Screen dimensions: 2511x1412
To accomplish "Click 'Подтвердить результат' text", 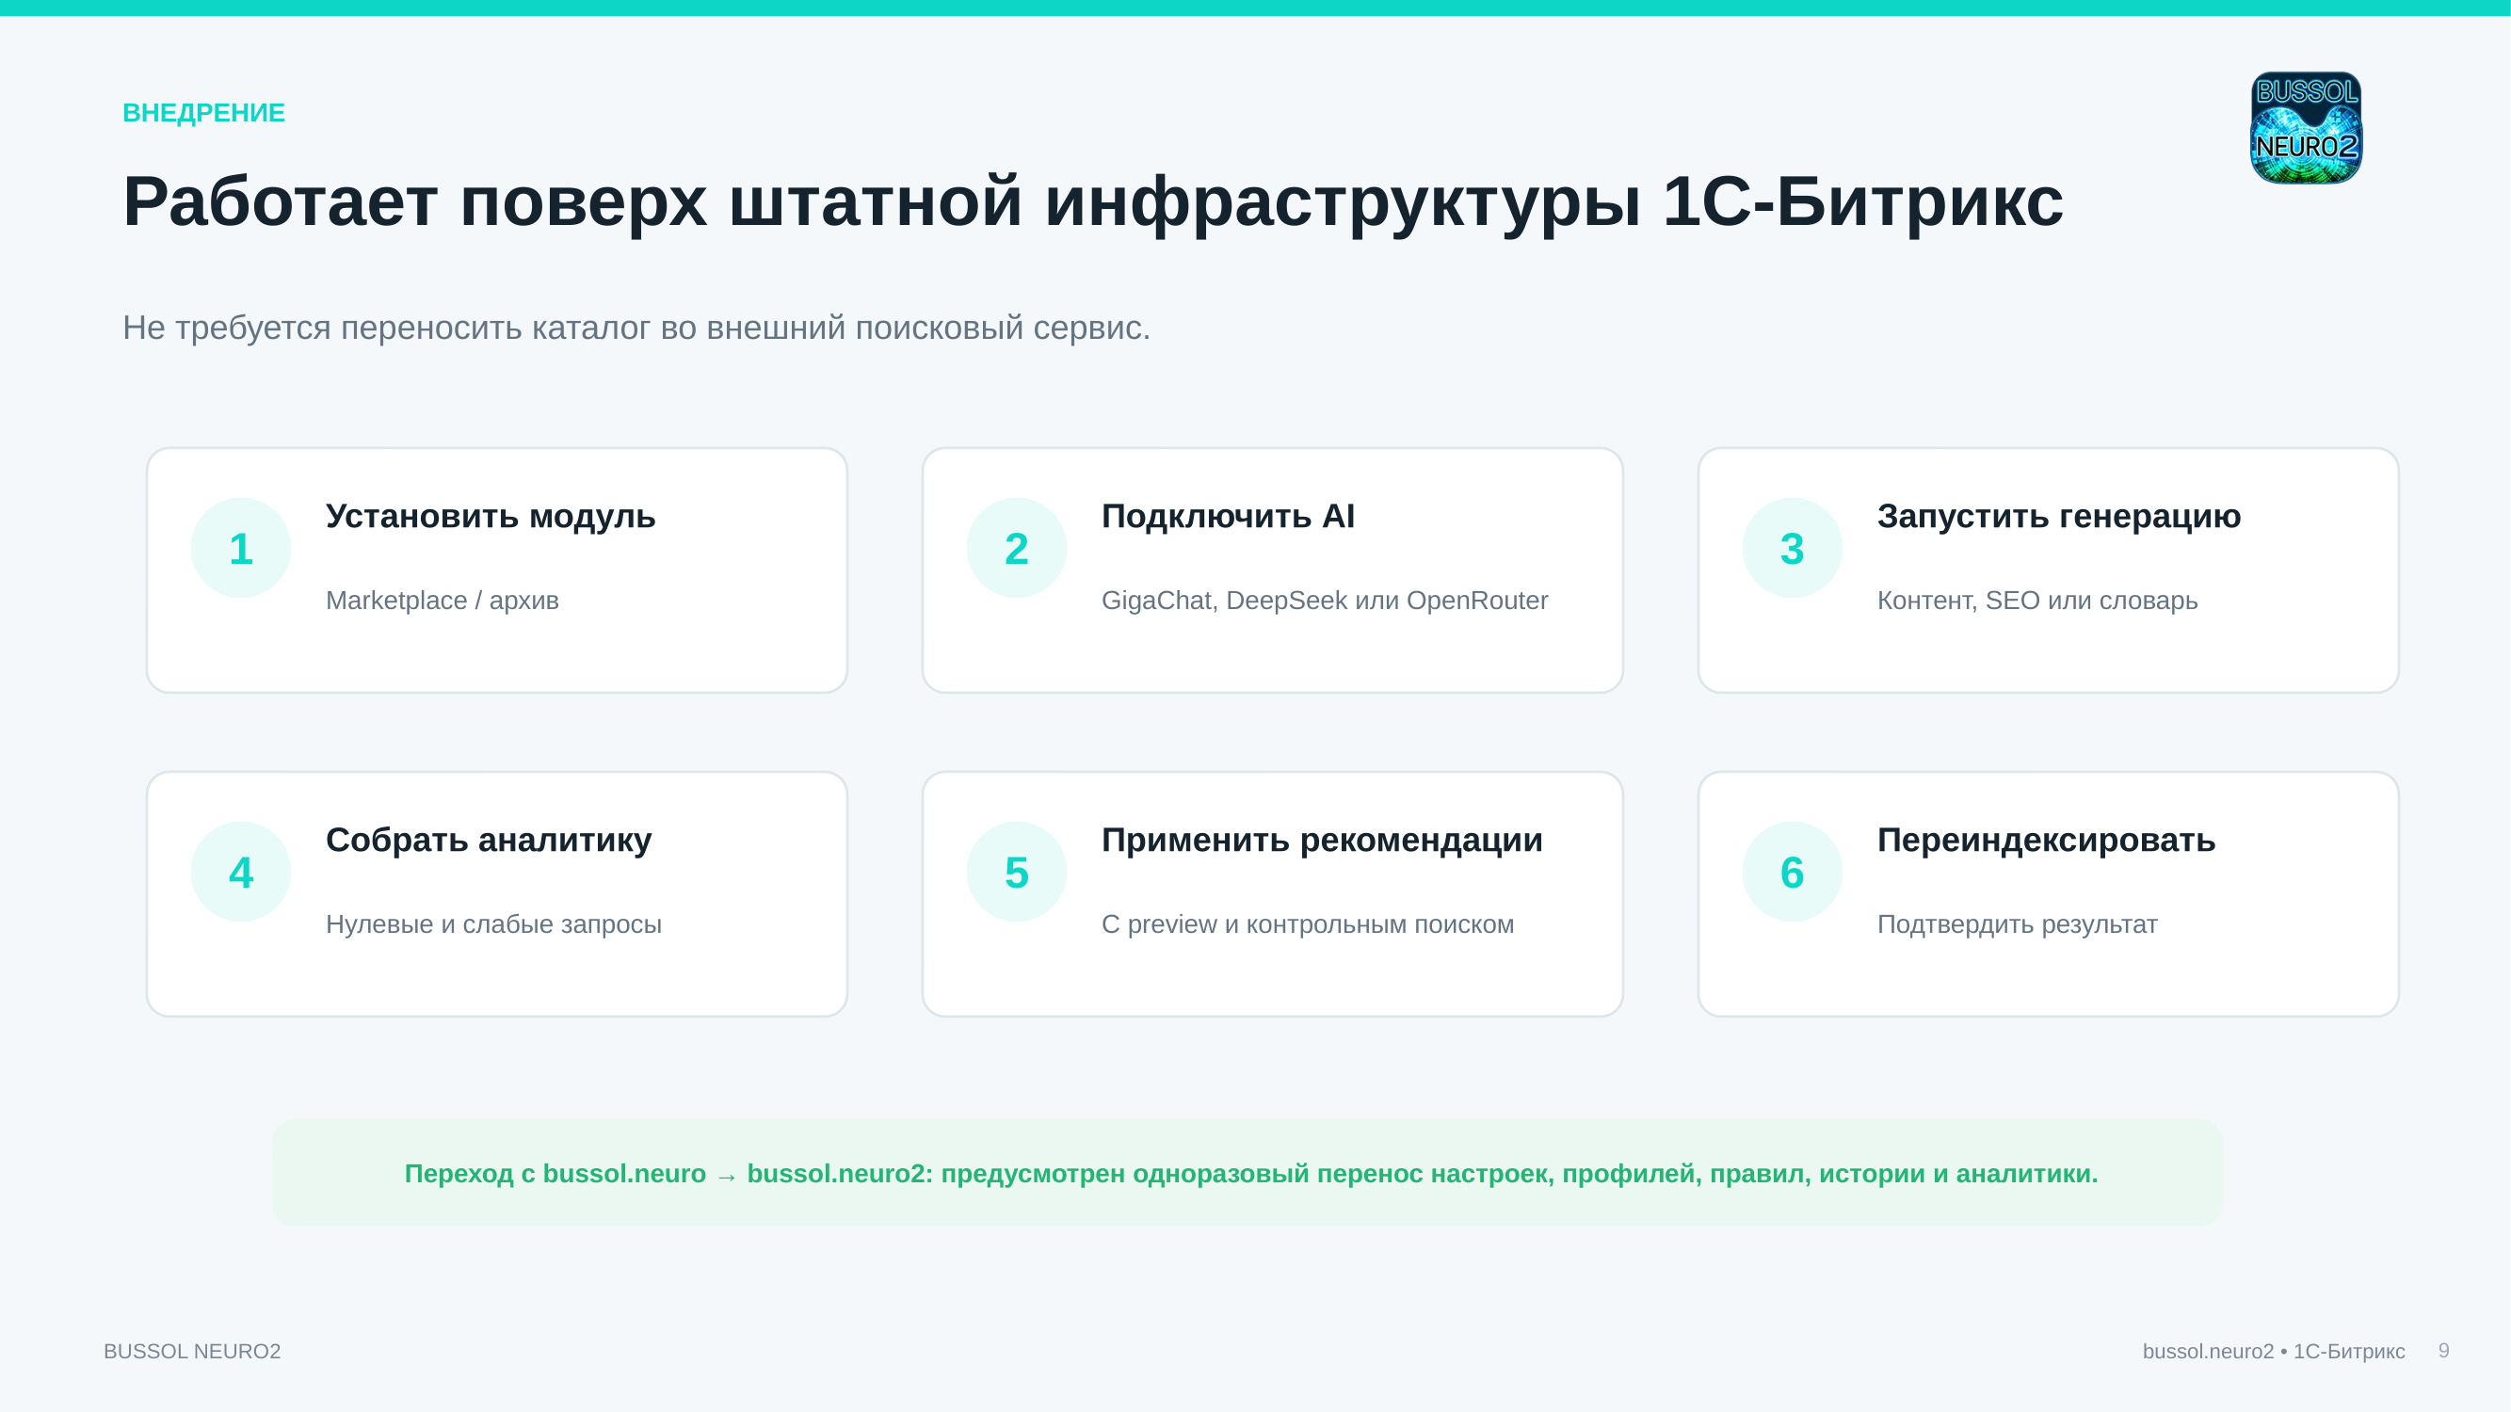I will click(2017, 923).
